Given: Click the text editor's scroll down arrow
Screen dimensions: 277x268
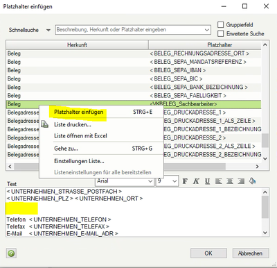Looking at the screenshot, I should [x=265, y=233].
